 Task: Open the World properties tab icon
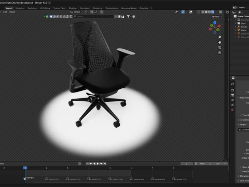pyautogui.click(x=232, y=110)
